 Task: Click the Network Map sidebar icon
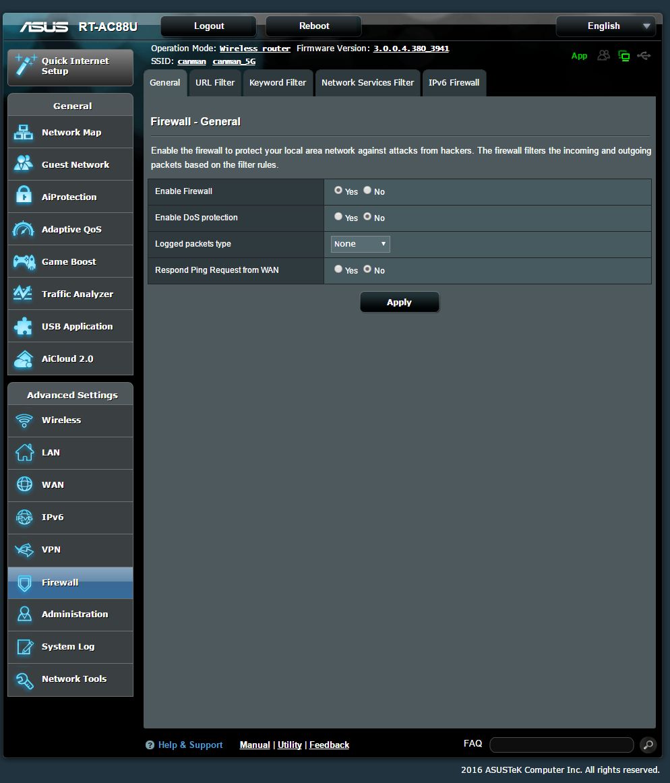coord(24,133)
